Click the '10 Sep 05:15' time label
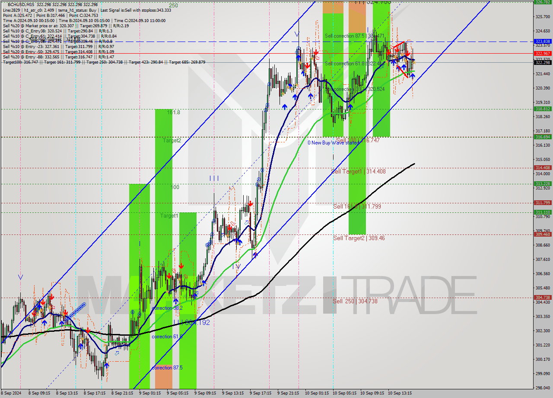The height and width of the screenshot is (398, 553). [344, 394]
